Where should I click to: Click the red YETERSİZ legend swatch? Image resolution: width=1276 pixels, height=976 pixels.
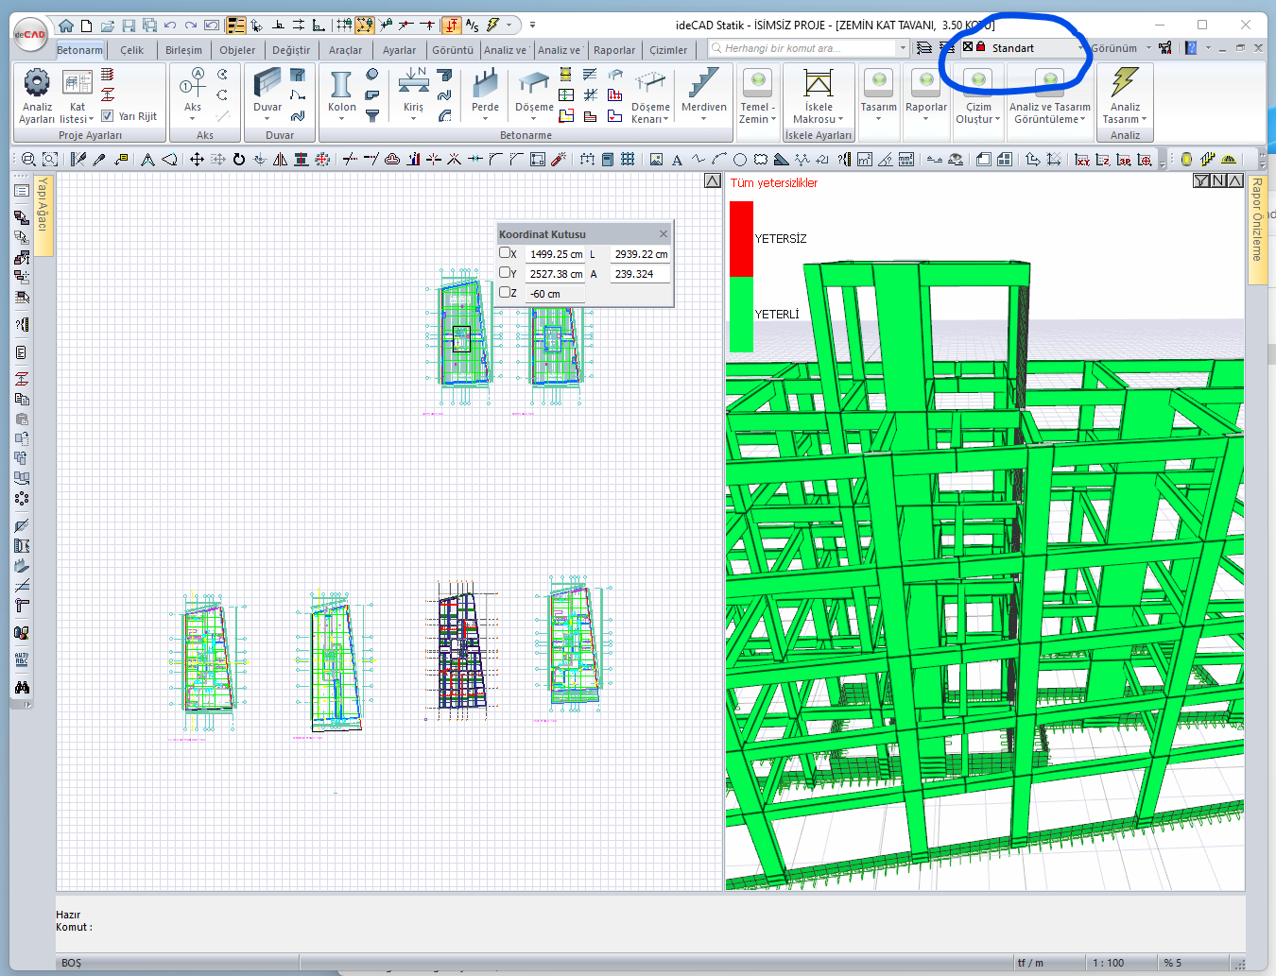pos(741,239)
